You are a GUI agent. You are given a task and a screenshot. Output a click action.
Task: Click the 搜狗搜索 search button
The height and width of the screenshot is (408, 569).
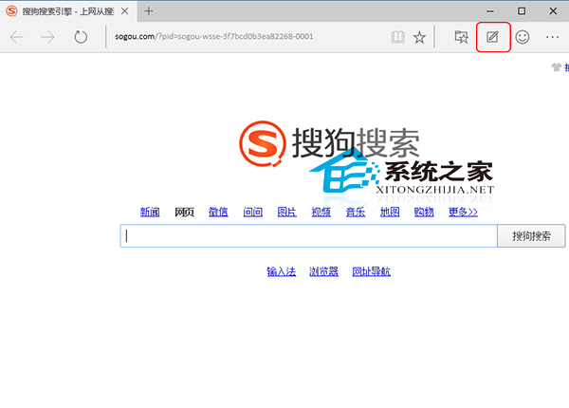pyautogui.click(x=531, y=236)
